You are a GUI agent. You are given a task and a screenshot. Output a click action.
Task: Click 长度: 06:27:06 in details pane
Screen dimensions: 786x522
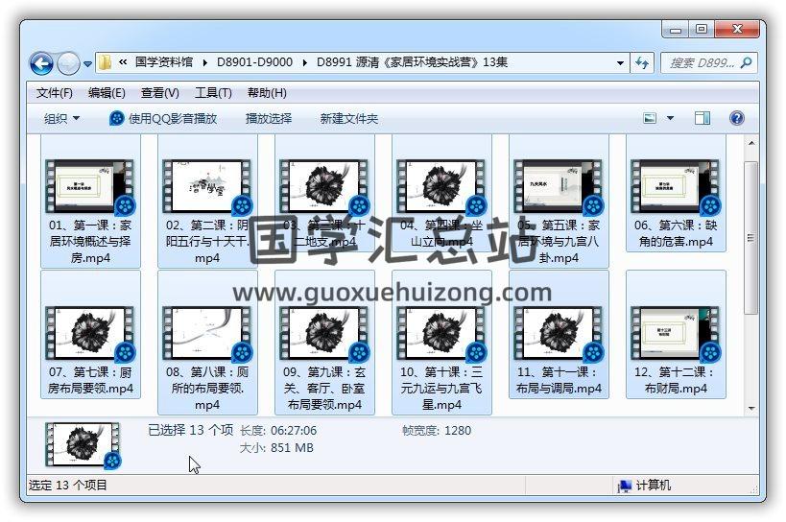(x=278, y=430)
